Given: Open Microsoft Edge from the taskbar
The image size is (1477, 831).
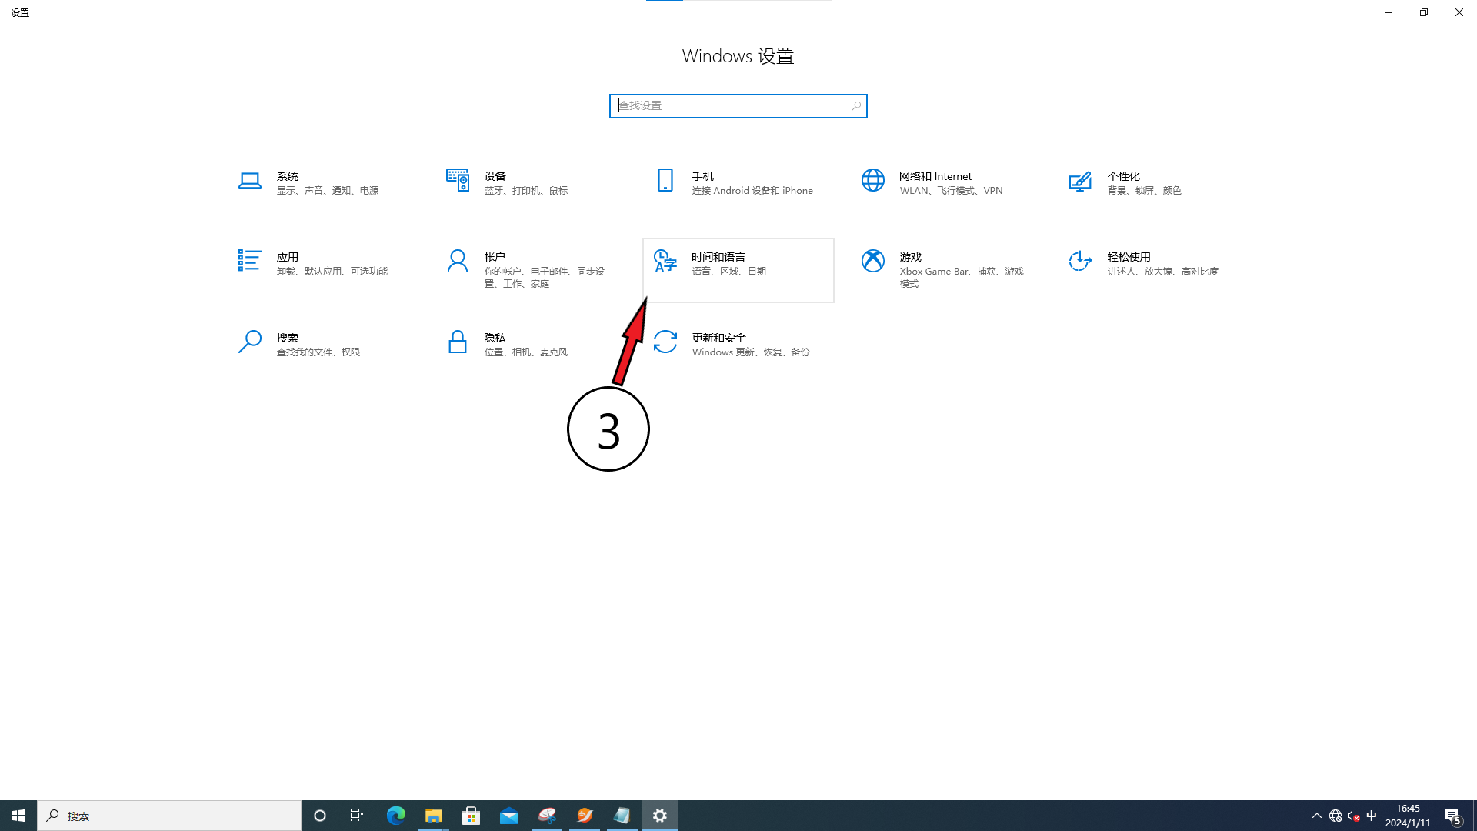Looking at the screenshot, I should click(395, 816).
